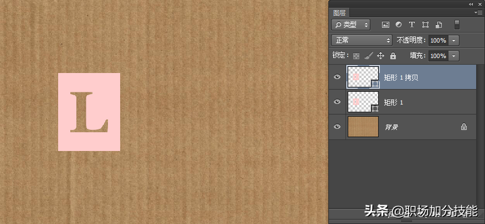Lock transparent pixels icon
Image resolution: width=485 pixels, height=224 pixels.
tap(357, 56)
